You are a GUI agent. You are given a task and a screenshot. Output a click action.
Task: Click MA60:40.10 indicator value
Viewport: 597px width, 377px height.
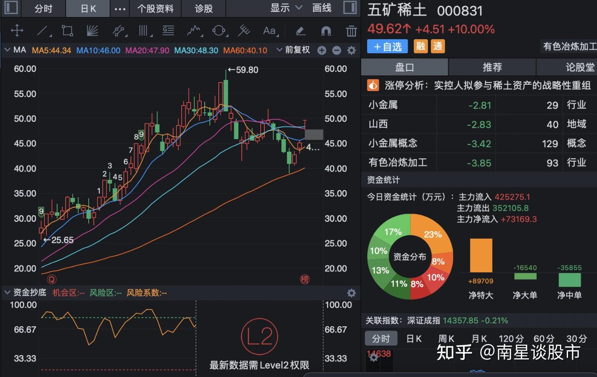[x=246, y=50]
